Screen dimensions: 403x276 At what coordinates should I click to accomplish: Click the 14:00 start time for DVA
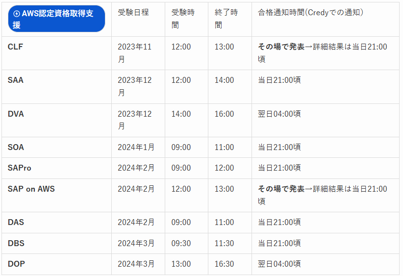point(181,114)
